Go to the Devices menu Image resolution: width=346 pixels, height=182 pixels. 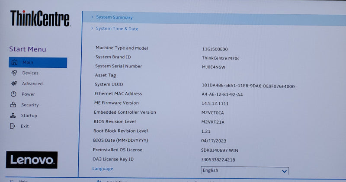[x=30, y=73]
